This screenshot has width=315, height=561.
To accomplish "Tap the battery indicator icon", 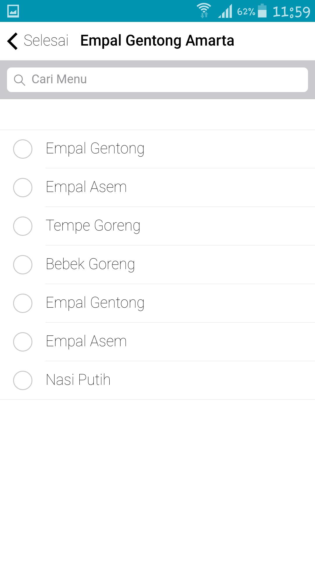I will click(262, 11).
